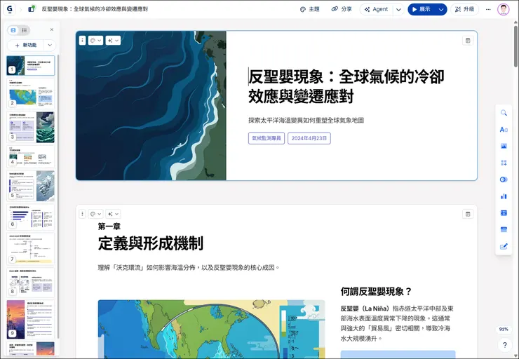
Task: Click the 第一章 chapter label
Action: (109, 226)
